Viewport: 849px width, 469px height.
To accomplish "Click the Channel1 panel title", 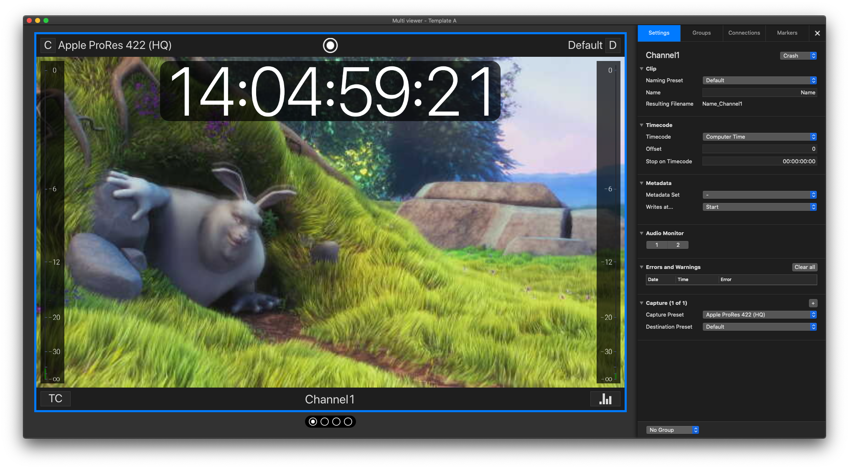I will 663,55.
